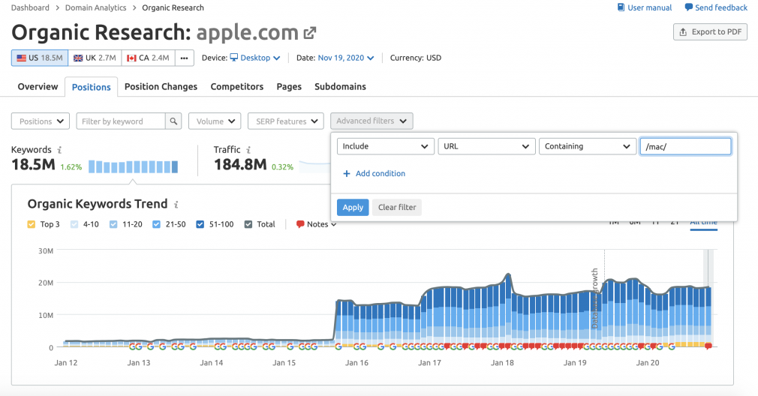Image resolution: width=758 pixels, height=396 pixels.
Task: Click the URL filter text field containing /mac/
Action: pos(685,146)
